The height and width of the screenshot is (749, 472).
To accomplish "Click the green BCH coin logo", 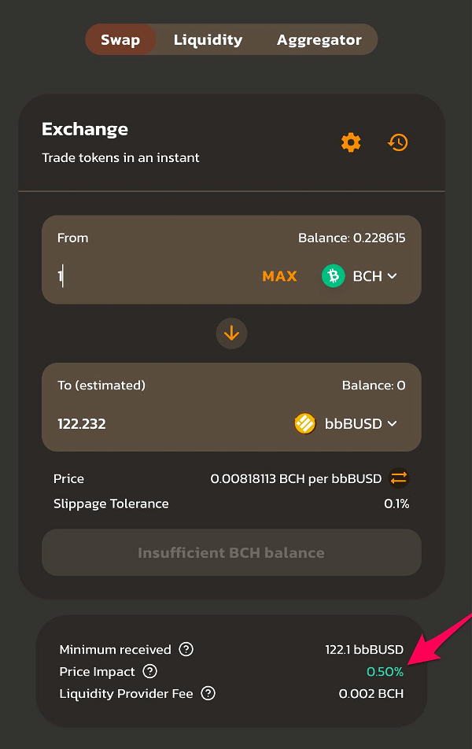I will (x=333, y=276).
